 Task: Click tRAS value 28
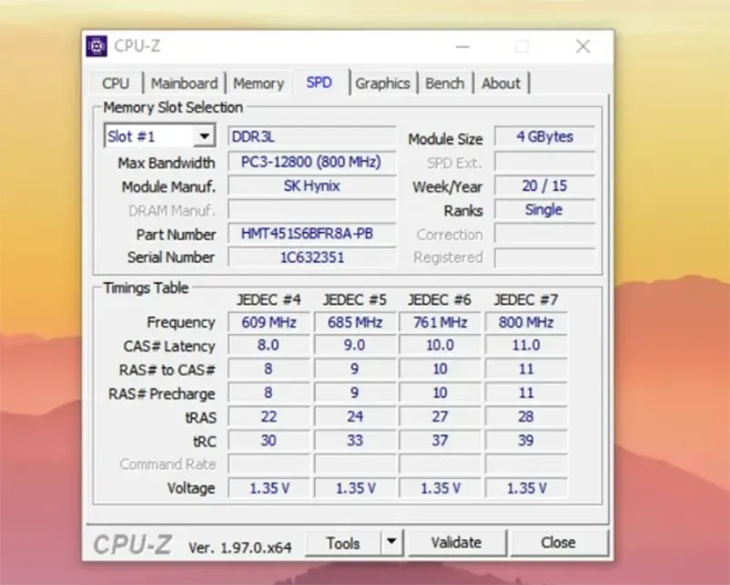(x=527, y=416)
